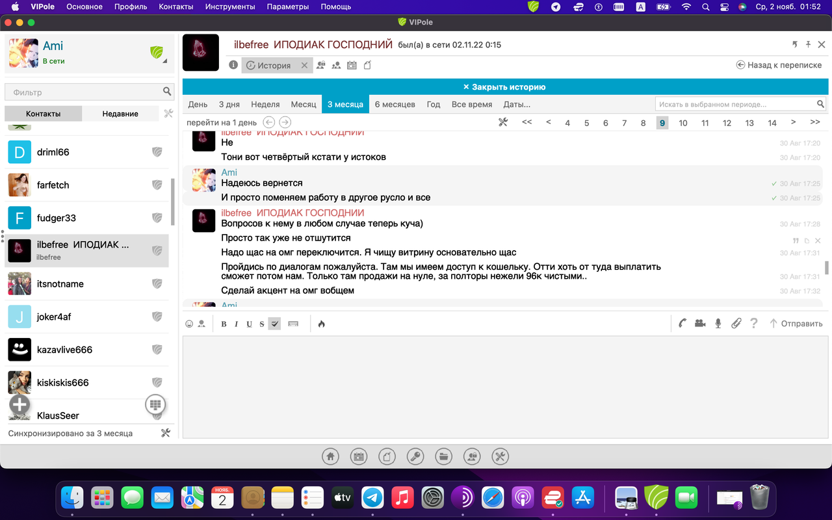Click the contact list tools icon beside Недавние
Image resolution: width=832 pixels, height=520 pixels.
click(169, 113)
